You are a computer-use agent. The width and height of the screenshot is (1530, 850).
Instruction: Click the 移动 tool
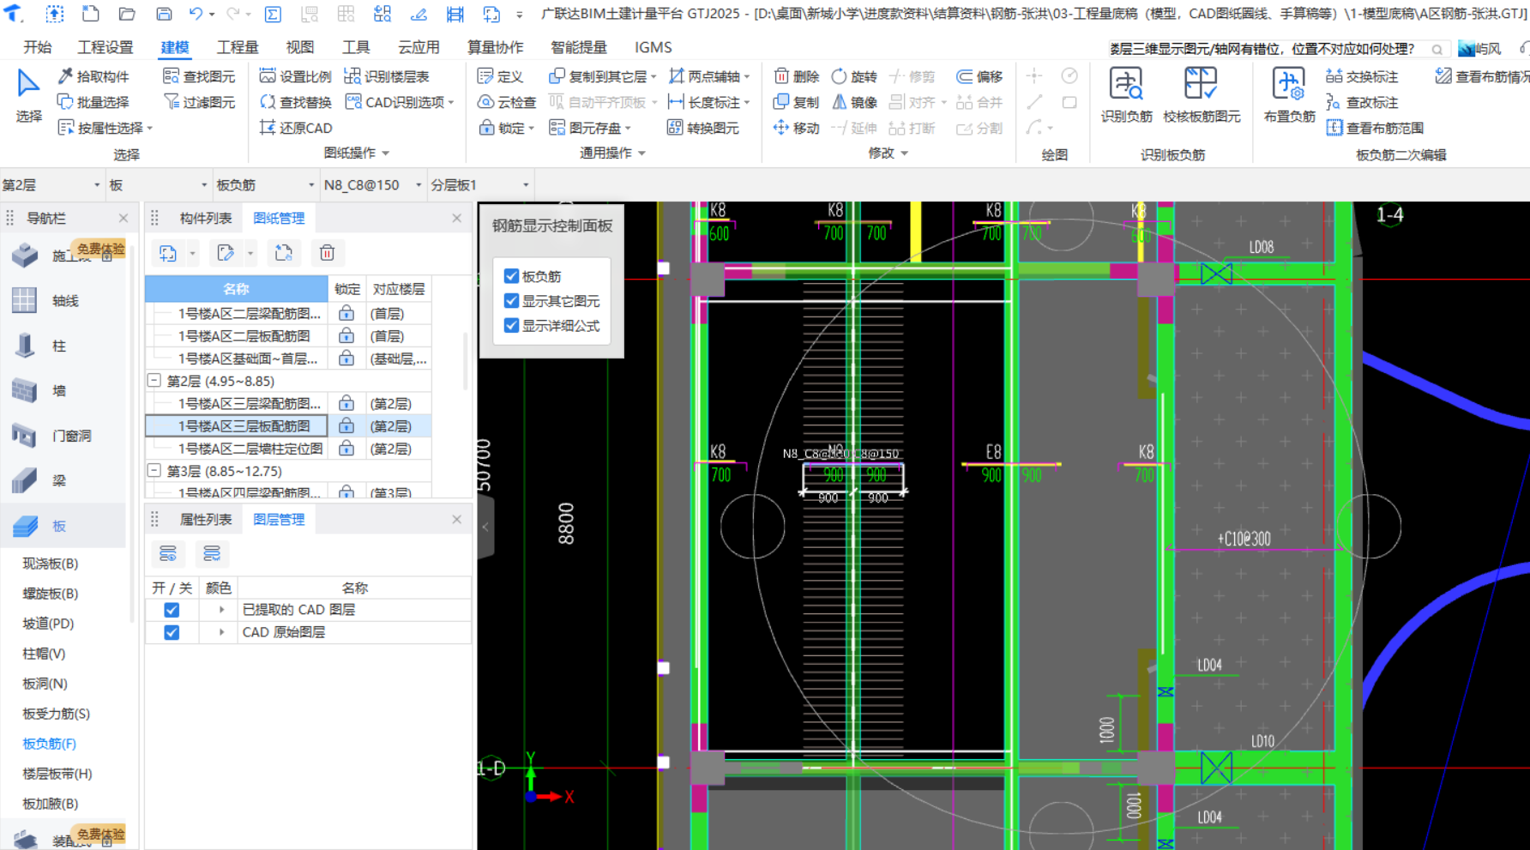click(x=796, y=128)
